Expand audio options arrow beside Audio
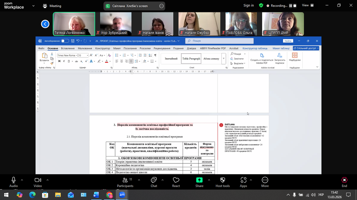357x200 pixels. (x=22, y=180)
